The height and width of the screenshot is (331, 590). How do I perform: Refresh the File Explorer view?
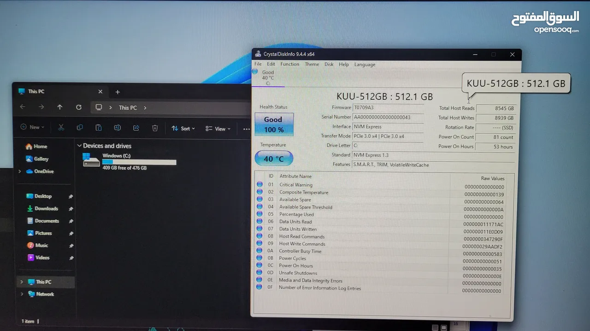[x=79, y=107]
